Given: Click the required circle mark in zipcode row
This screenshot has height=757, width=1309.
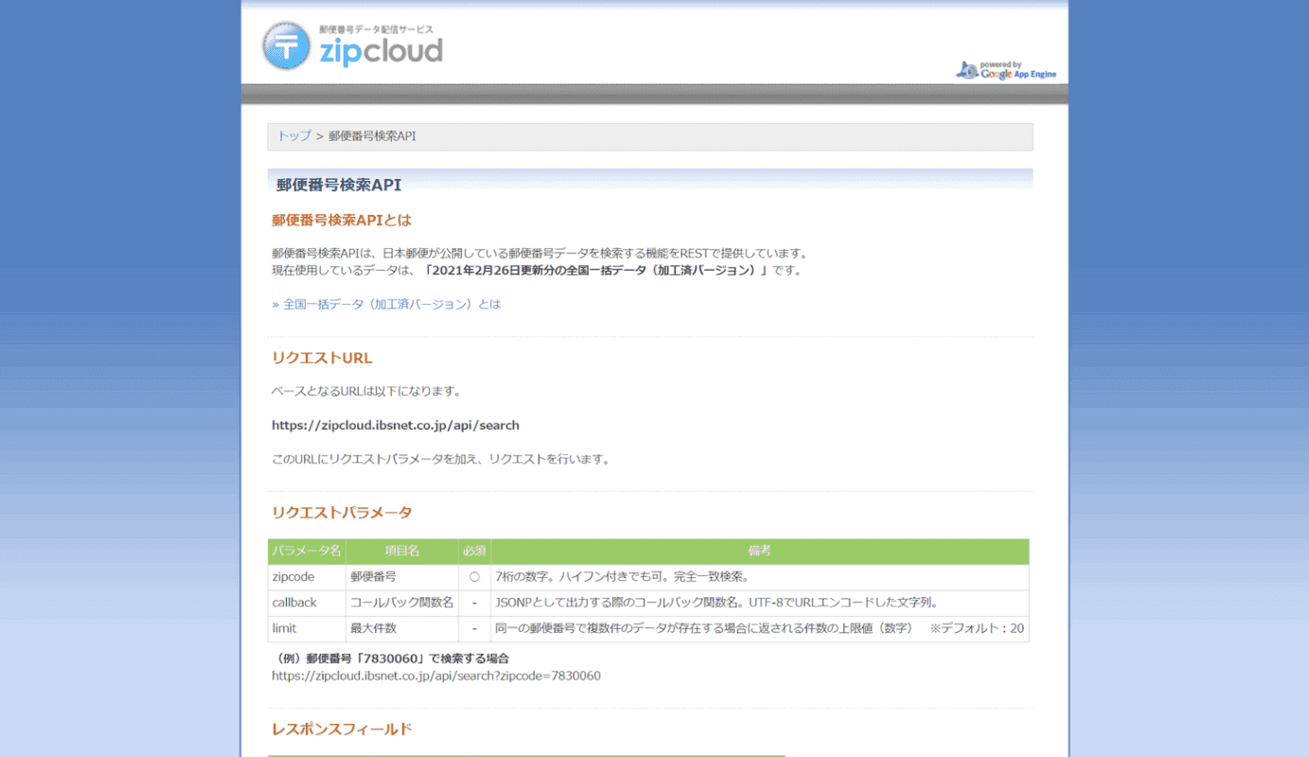Looking at the screenshot, I should (x=474, y=577).
